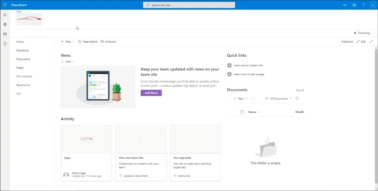This screenshot has height=191, width=378.
Task: Click the home icon in left rail
Action: pyautogui.click(x=5, y=15)
